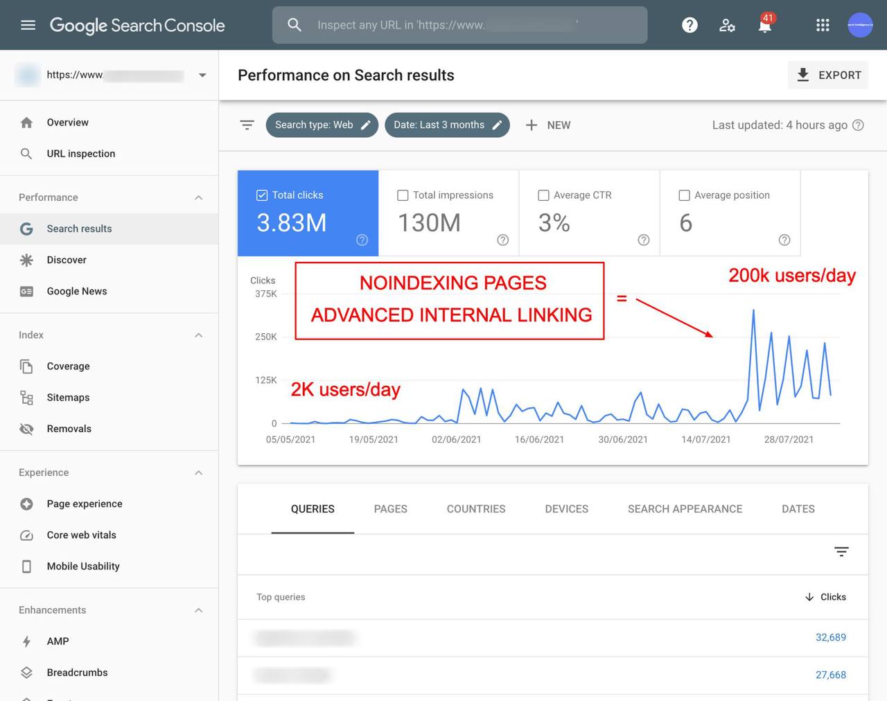Open the hamburger main menu
This screenshot has height=701, width=887.
(x=28, y=25)
